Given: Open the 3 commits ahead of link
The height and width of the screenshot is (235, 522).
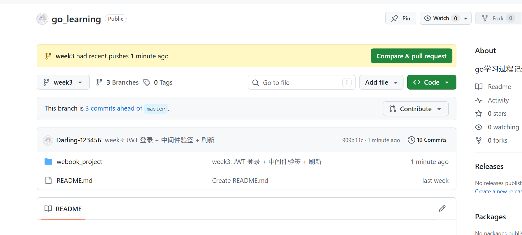Looking at the screenshot, I should (114, 108).
